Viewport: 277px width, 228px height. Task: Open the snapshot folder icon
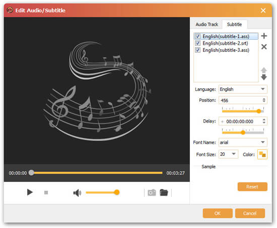click(164, 192)
